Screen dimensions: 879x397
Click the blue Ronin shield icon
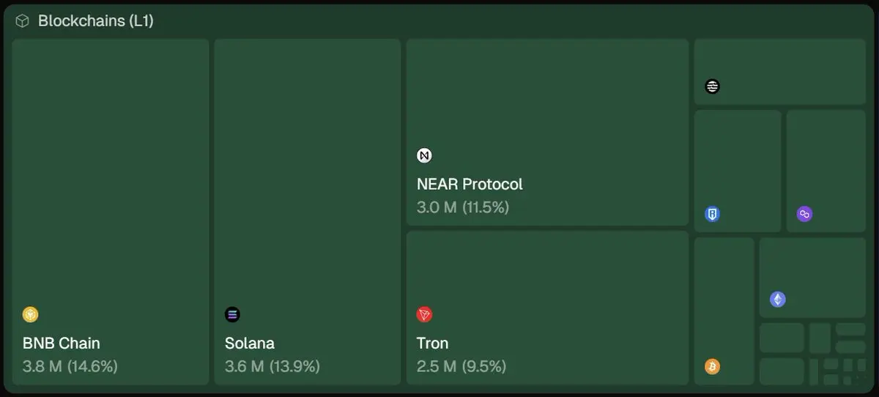(712, 215)
